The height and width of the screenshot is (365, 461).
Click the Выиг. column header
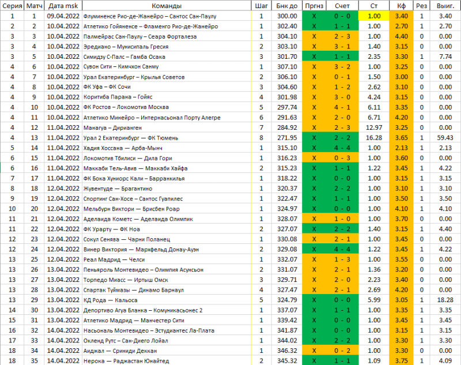(444, 6)
